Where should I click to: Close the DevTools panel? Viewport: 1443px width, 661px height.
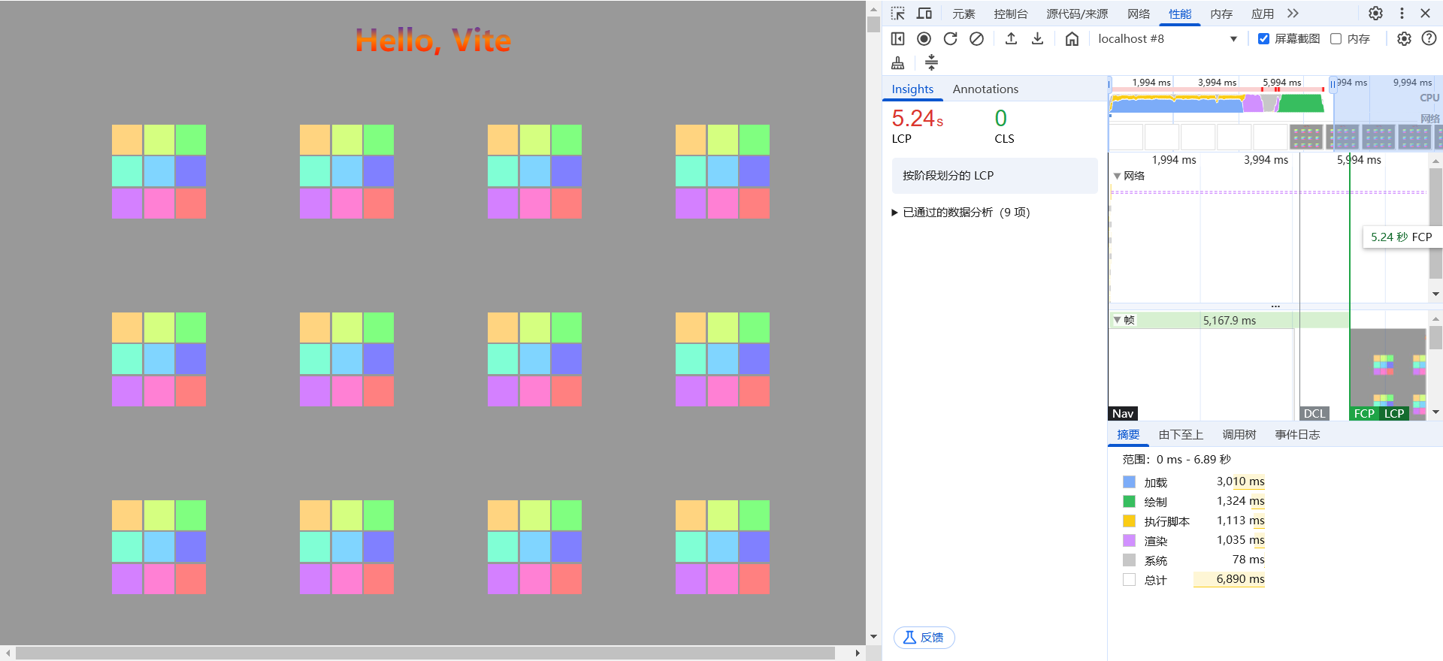1425,14
